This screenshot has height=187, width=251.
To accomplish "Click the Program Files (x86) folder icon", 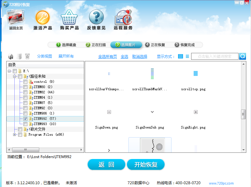I will coord(25,135).
